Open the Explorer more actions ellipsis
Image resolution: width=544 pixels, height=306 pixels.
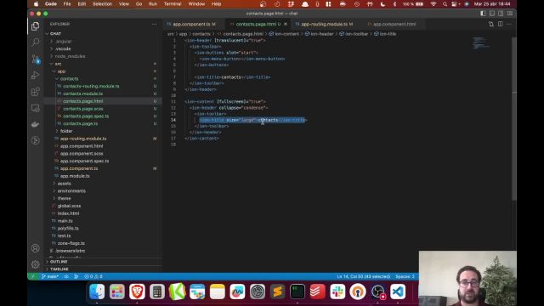[154, 24]
